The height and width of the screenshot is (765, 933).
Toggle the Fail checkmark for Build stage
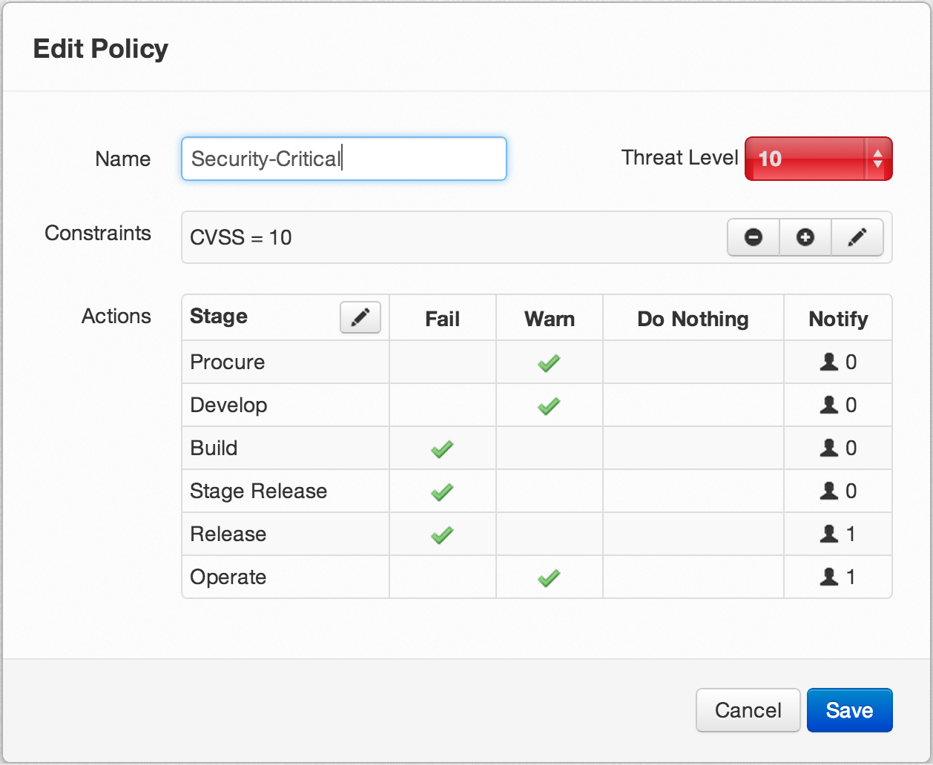442,449
